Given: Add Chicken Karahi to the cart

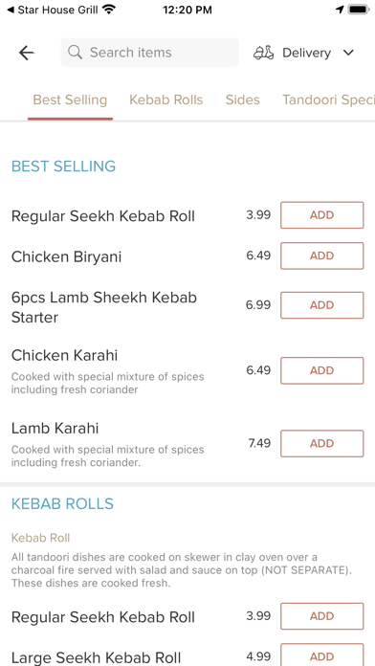Looking at the screenshot, I should coord(322,371).
